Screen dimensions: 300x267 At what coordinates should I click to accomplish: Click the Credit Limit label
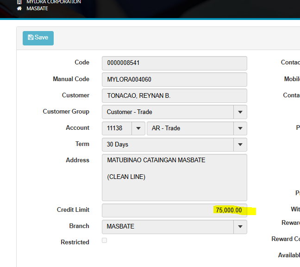pyautogui.click(x=73, y=210)
